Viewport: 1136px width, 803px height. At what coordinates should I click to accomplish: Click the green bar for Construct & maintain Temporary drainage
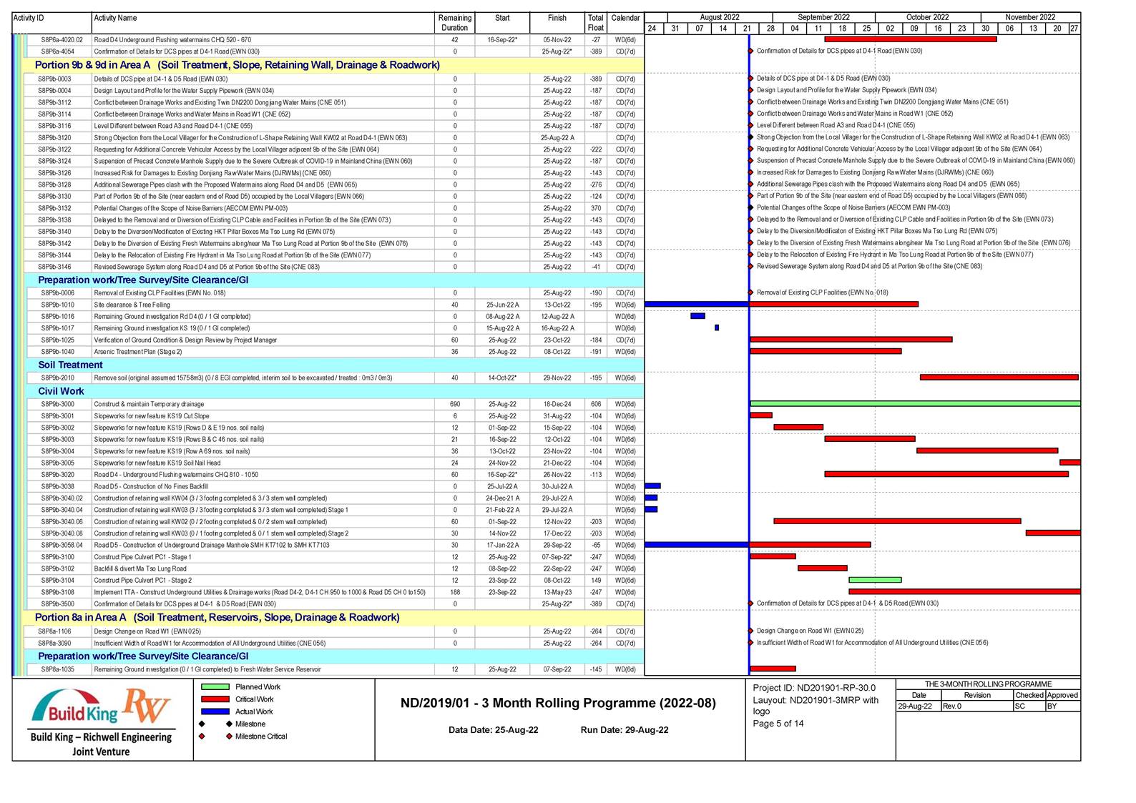click(x=914, y=404)
